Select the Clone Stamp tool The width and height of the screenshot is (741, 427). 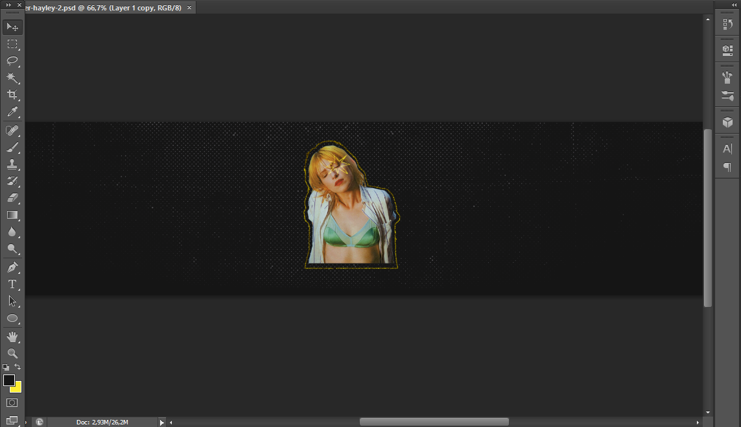tap(12, 164)
